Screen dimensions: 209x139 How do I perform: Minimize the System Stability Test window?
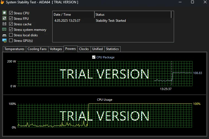click(180, 2)
